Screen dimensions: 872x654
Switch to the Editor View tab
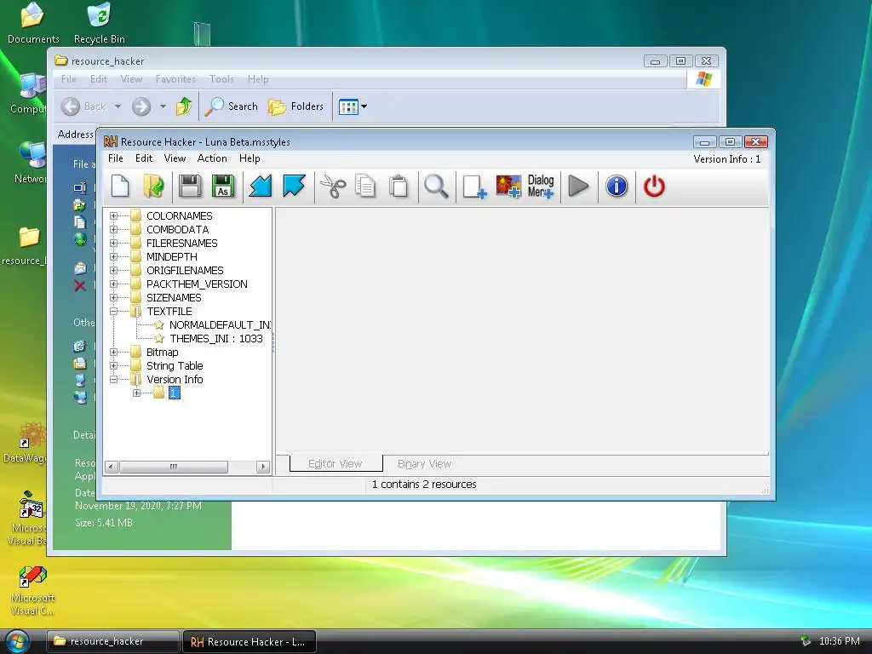click(x=336, y=464)
